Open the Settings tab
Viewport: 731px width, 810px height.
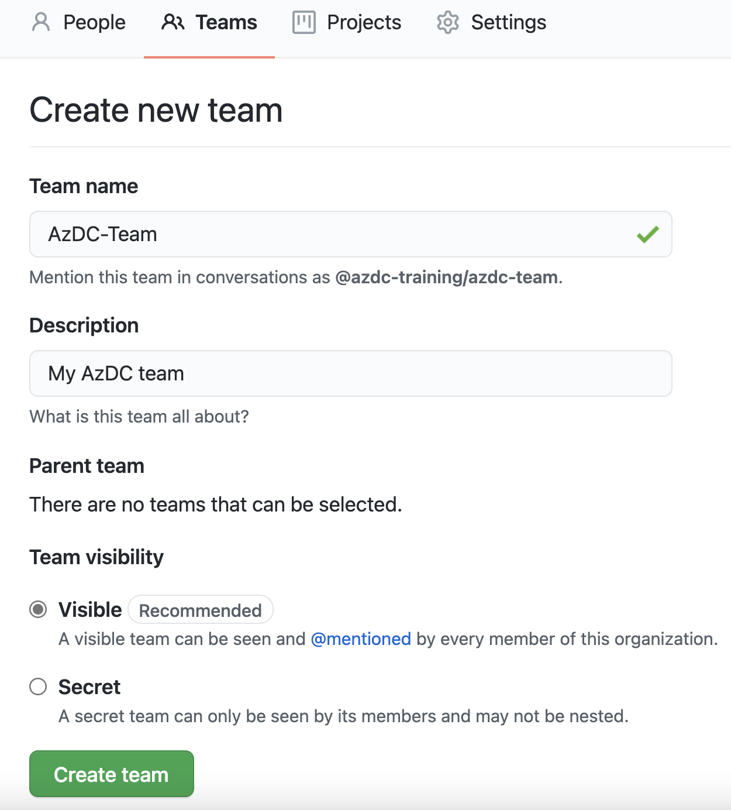click(x=508, y=22)
